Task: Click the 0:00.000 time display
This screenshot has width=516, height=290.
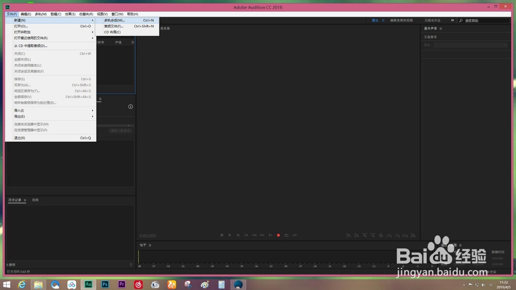Action: point(148,236)
